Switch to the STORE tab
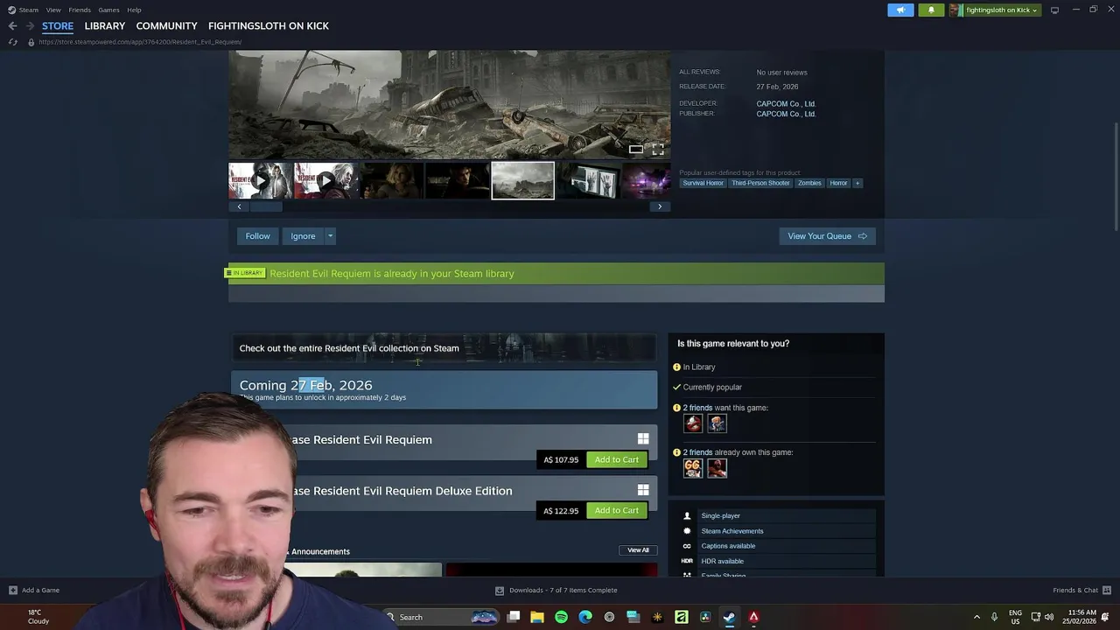 [x=58, y=26]
